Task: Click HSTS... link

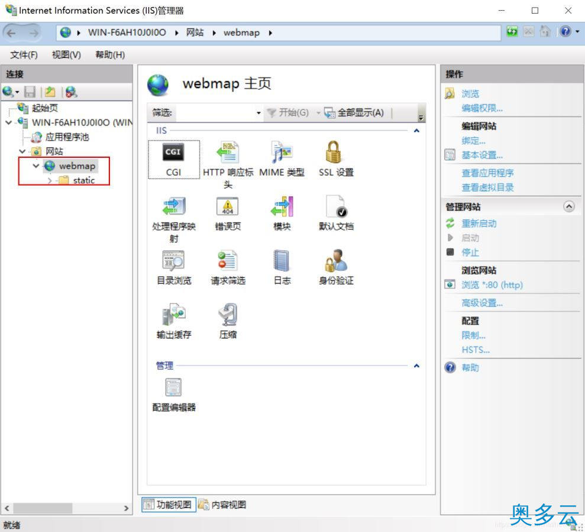Action: 476,350
